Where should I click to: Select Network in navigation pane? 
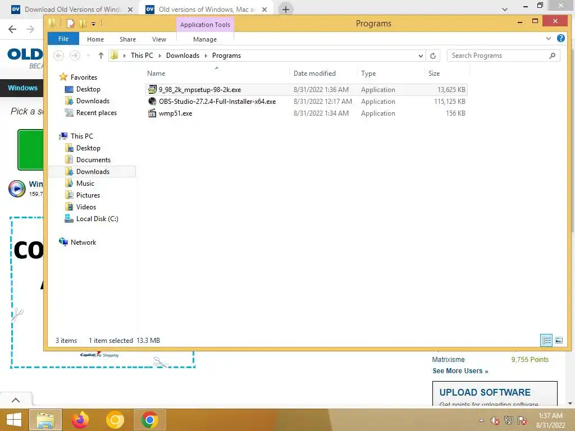coord(83,242)
